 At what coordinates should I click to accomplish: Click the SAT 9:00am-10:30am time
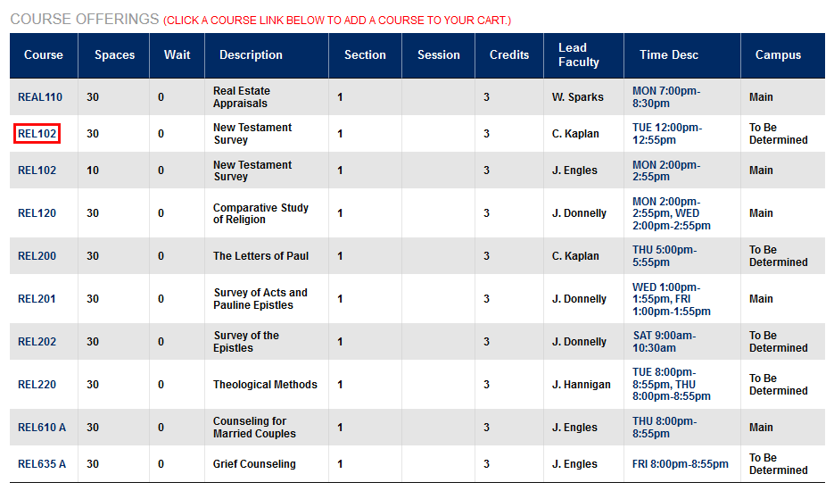664,341
